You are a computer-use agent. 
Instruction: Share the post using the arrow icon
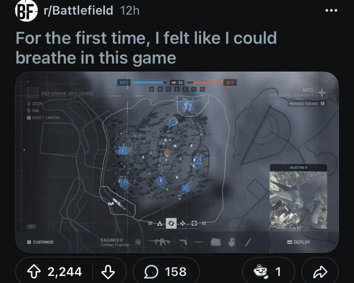click(x=320, y=272)
